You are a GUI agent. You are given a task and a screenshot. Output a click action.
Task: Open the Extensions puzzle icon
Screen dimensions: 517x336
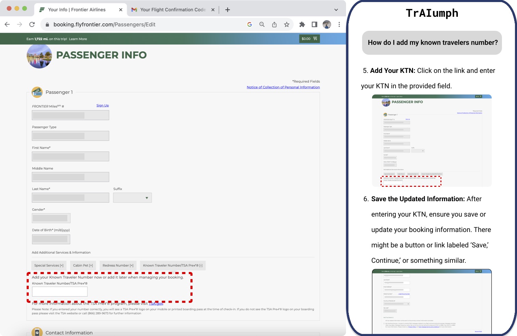(302, 24)
